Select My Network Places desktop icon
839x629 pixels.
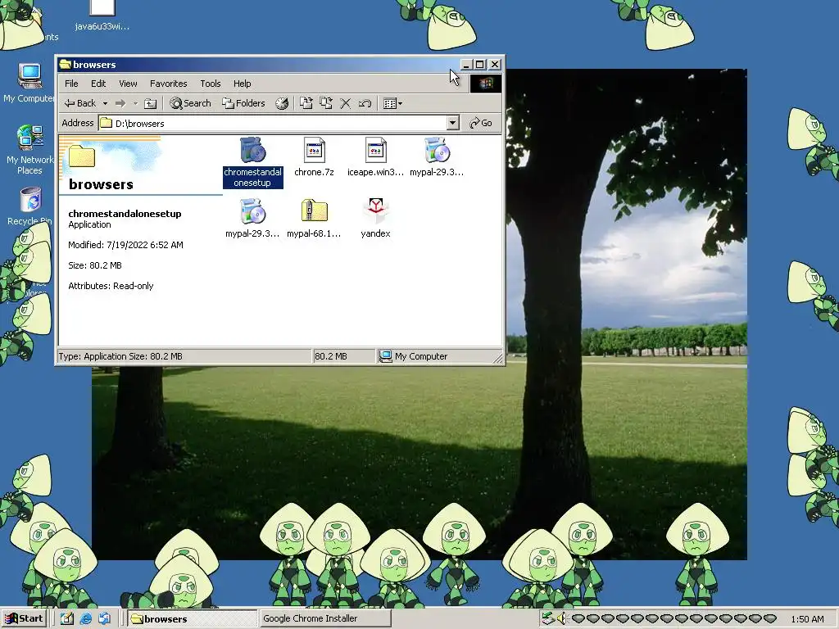pyautogui.click(x=29, y=150)
